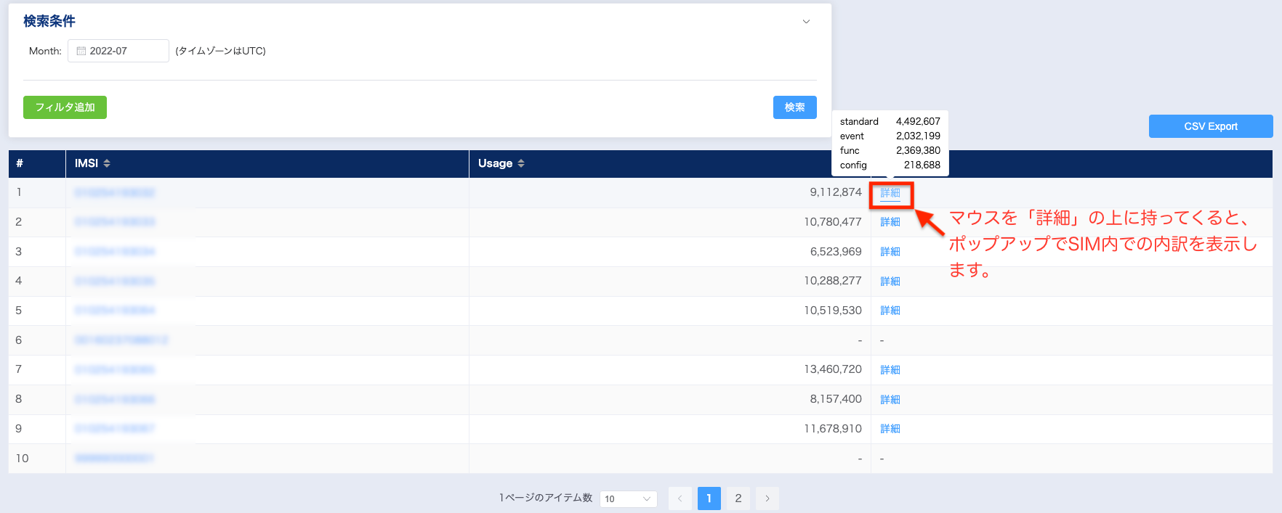Open 詳細 link for row 1
The image size is (1282, 513).
pos(890,193)
